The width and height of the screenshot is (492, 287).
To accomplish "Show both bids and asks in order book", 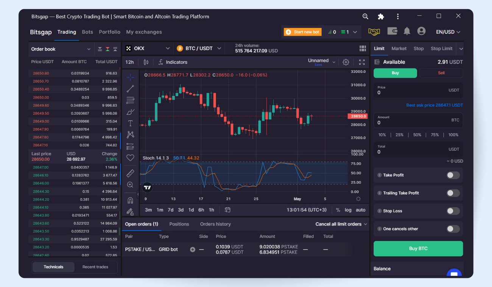I will [107, 49].
